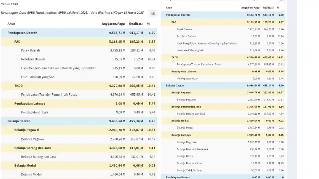Click '375,74 M' Belanja Hibah budget
The height and width of the screenshot is (179, 319).
click(x=255, y=156)
